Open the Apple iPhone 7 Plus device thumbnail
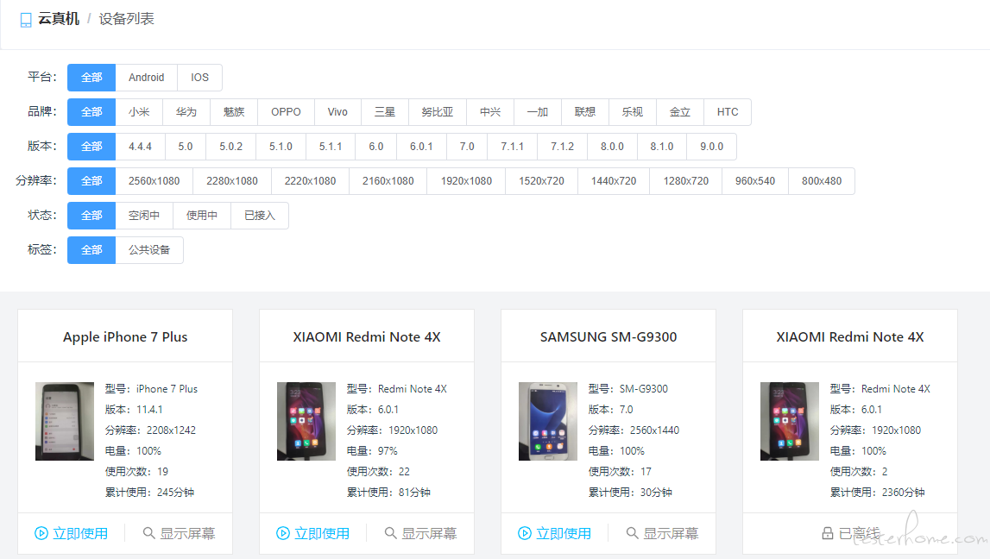The width and height of the screenshot is (990, 559). [x=65, y=421]
